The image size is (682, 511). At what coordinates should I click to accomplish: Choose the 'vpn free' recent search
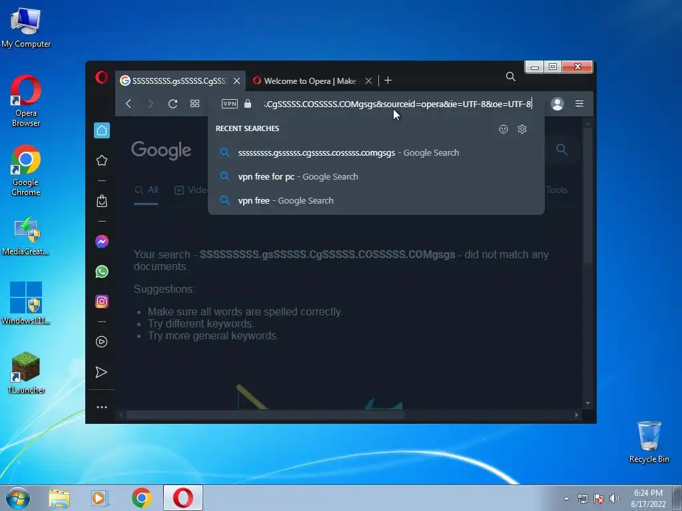pyautogui.click(x=376, y=200)
